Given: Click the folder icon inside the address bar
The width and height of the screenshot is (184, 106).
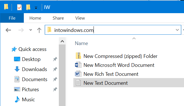Looking at the screenshot, I should pyautogui.click(x=49, y=30).
